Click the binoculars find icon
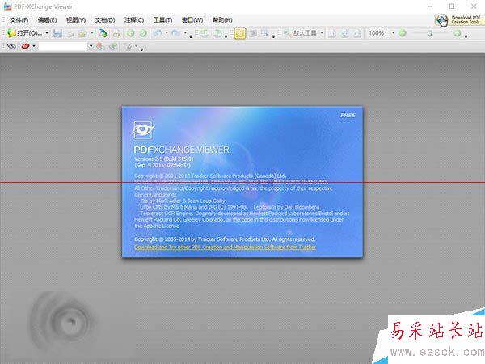Viewport: 485px width, 364px height. tap(11, 46)
